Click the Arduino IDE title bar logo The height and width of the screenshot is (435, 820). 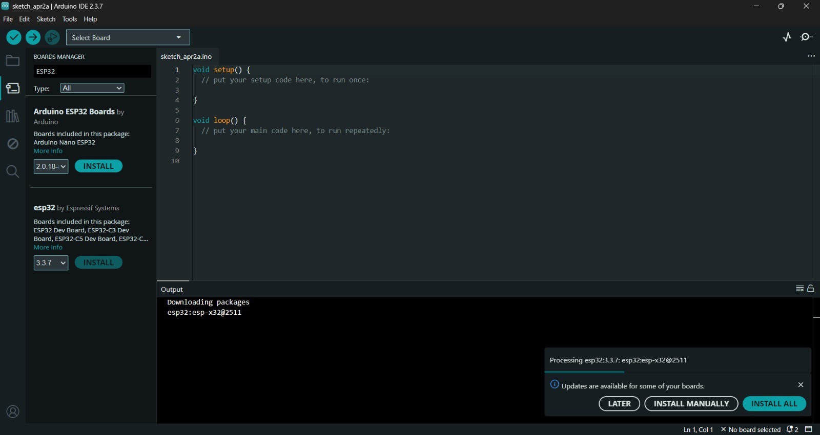(5, 6)
